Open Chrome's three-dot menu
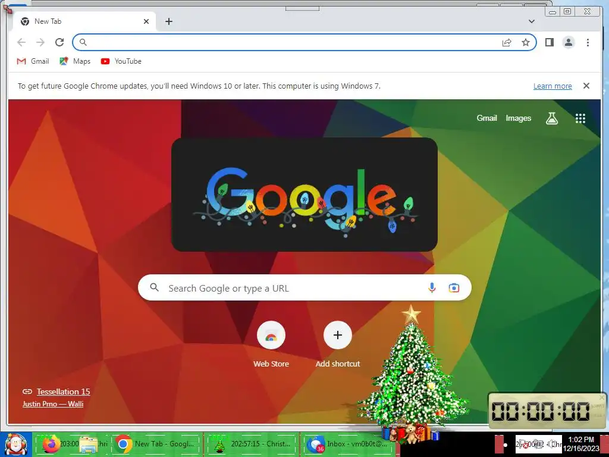This screenshot has height=457, width=609. [588, 42]
